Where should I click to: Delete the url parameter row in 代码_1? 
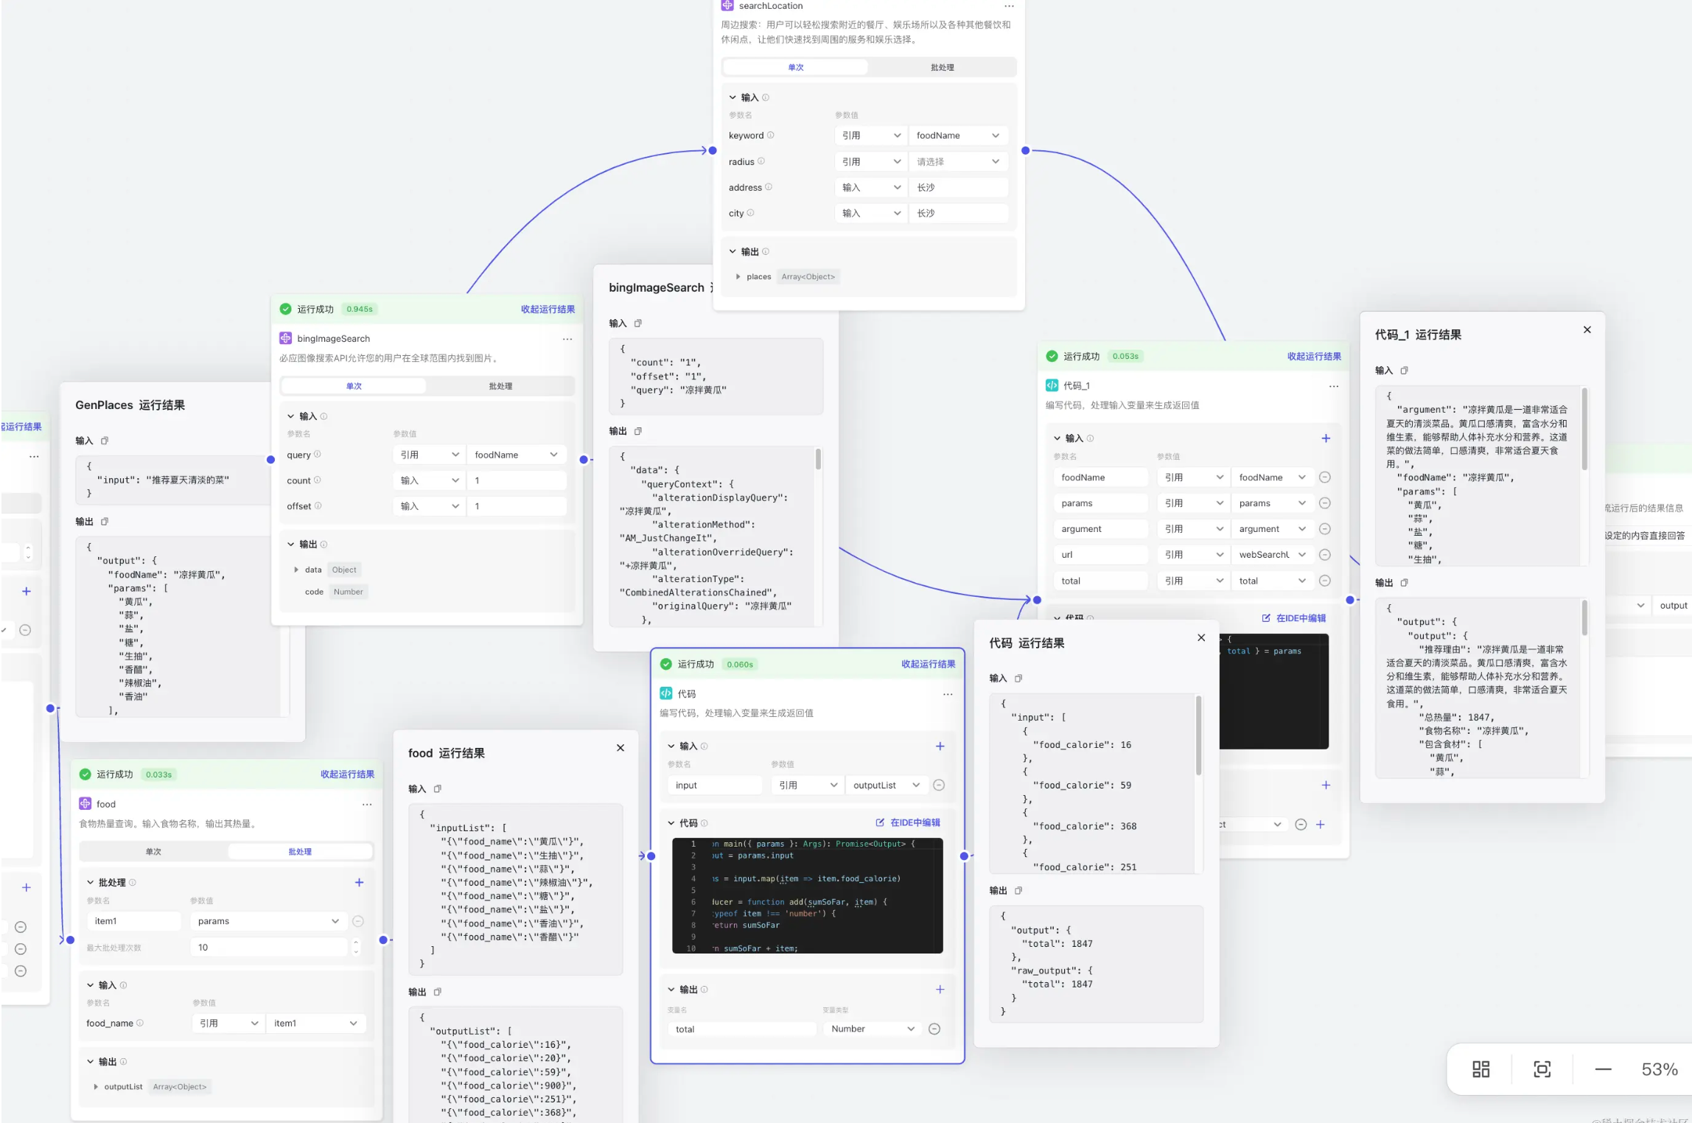[x=1324, y=555]
